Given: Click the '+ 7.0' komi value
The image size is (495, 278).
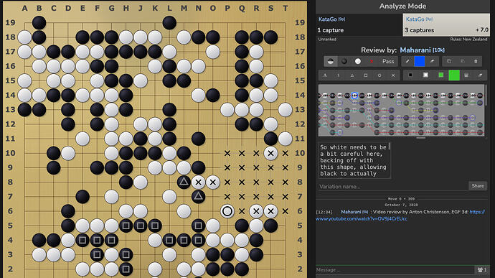Looking at the screenshot, I should click(x=482, y=29).
